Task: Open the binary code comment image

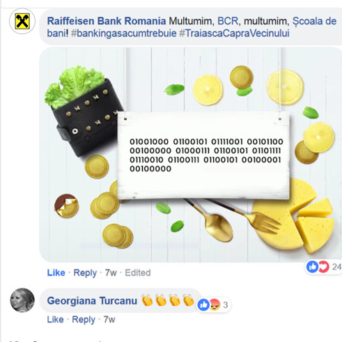Action: tap(190, 155)
